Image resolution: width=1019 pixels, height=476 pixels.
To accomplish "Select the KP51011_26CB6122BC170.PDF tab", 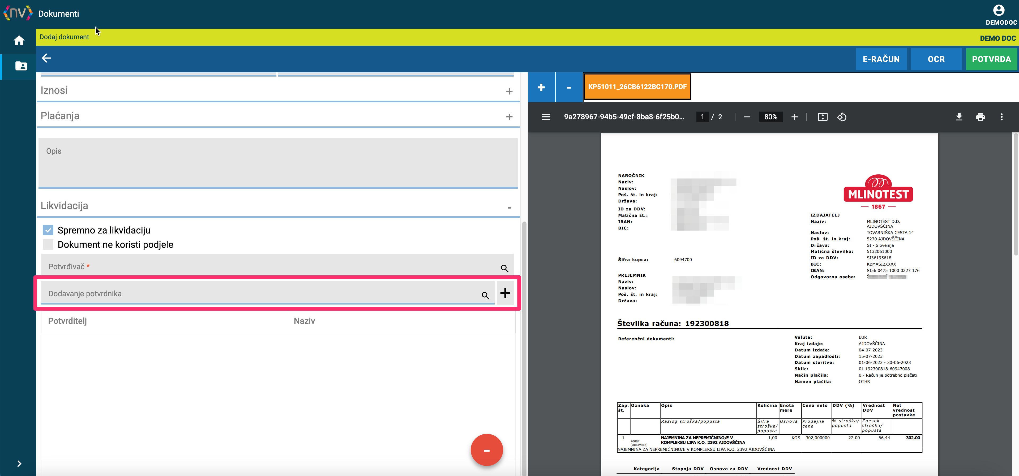I will pyautogui.click(x=637, y=86).
